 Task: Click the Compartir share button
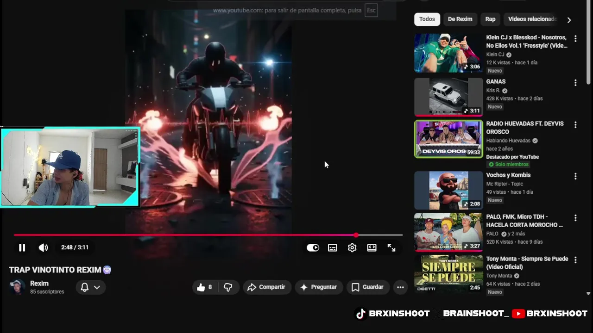tap(266, 287)
